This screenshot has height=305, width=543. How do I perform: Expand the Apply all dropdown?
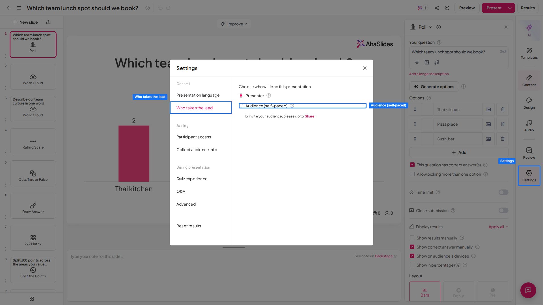498,227
